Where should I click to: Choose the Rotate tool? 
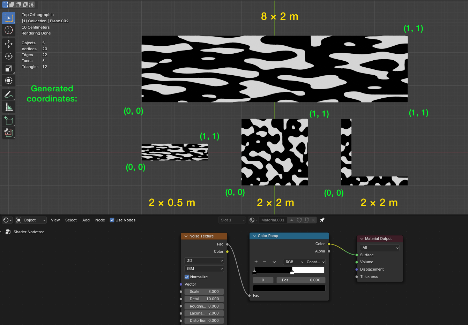(9, 56)
